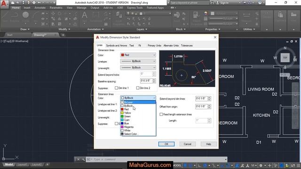The width and height of the screenshot is (301, 169).
Task: Check Fixed length extension lines
Action: (161, 114)
